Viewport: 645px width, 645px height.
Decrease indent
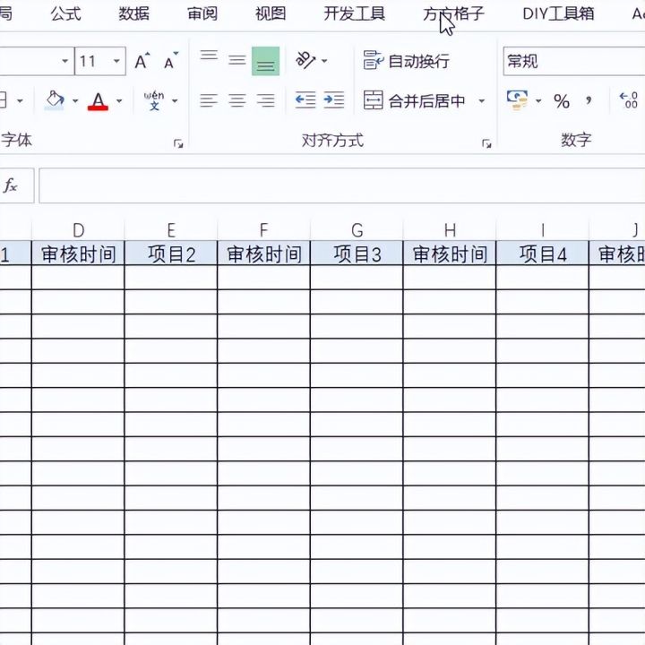click(x=305, y=100)
